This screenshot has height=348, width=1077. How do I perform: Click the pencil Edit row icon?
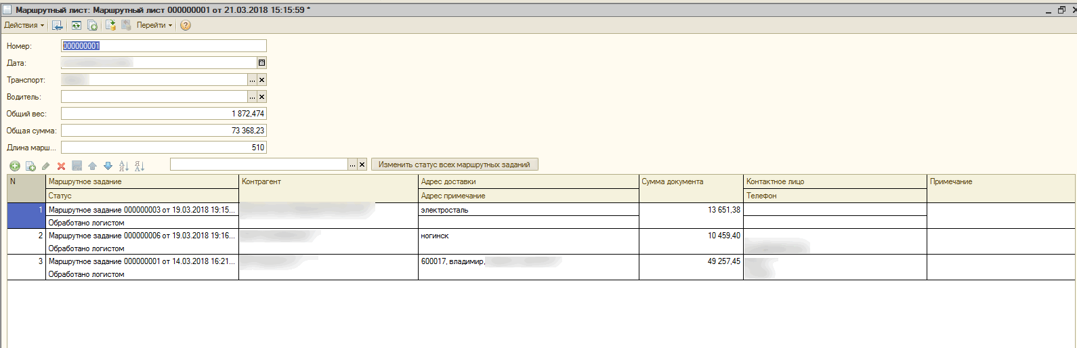[x=46, y=166]
